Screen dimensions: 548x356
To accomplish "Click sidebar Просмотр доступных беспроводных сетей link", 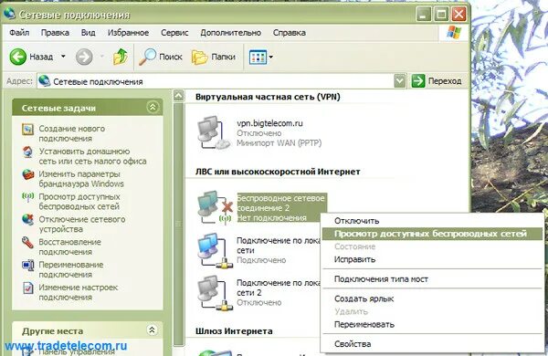I will (79, 201).
